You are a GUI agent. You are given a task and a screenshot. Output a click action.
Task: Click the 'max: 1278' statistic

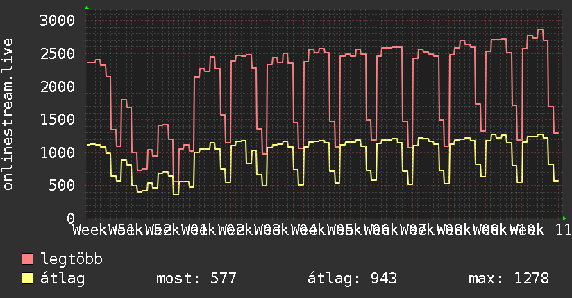pyautogui.click(x=509, y=279)
